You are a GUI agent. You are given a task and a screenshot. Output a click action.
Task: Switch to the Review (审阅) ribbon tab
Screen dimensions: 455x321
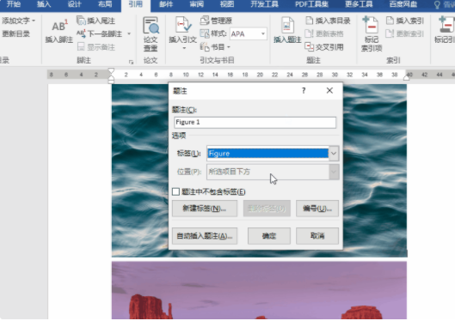click(x=196, y=4)
